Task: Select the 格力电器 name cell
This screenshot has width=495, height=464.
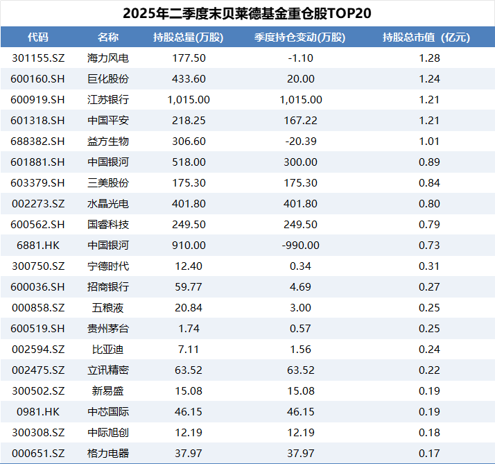Action: click(108, 454)
